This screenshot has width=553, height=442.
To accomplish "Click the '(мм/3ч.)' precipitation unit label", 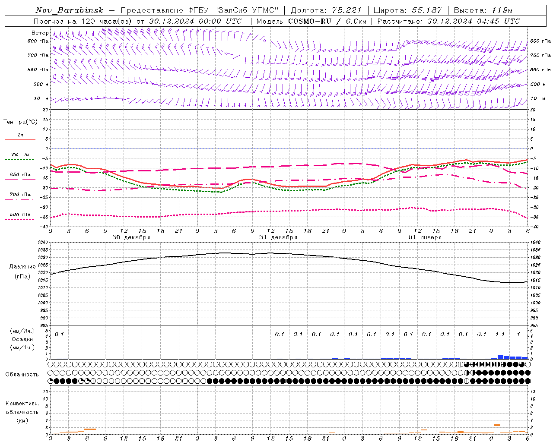I will point(22,331).
